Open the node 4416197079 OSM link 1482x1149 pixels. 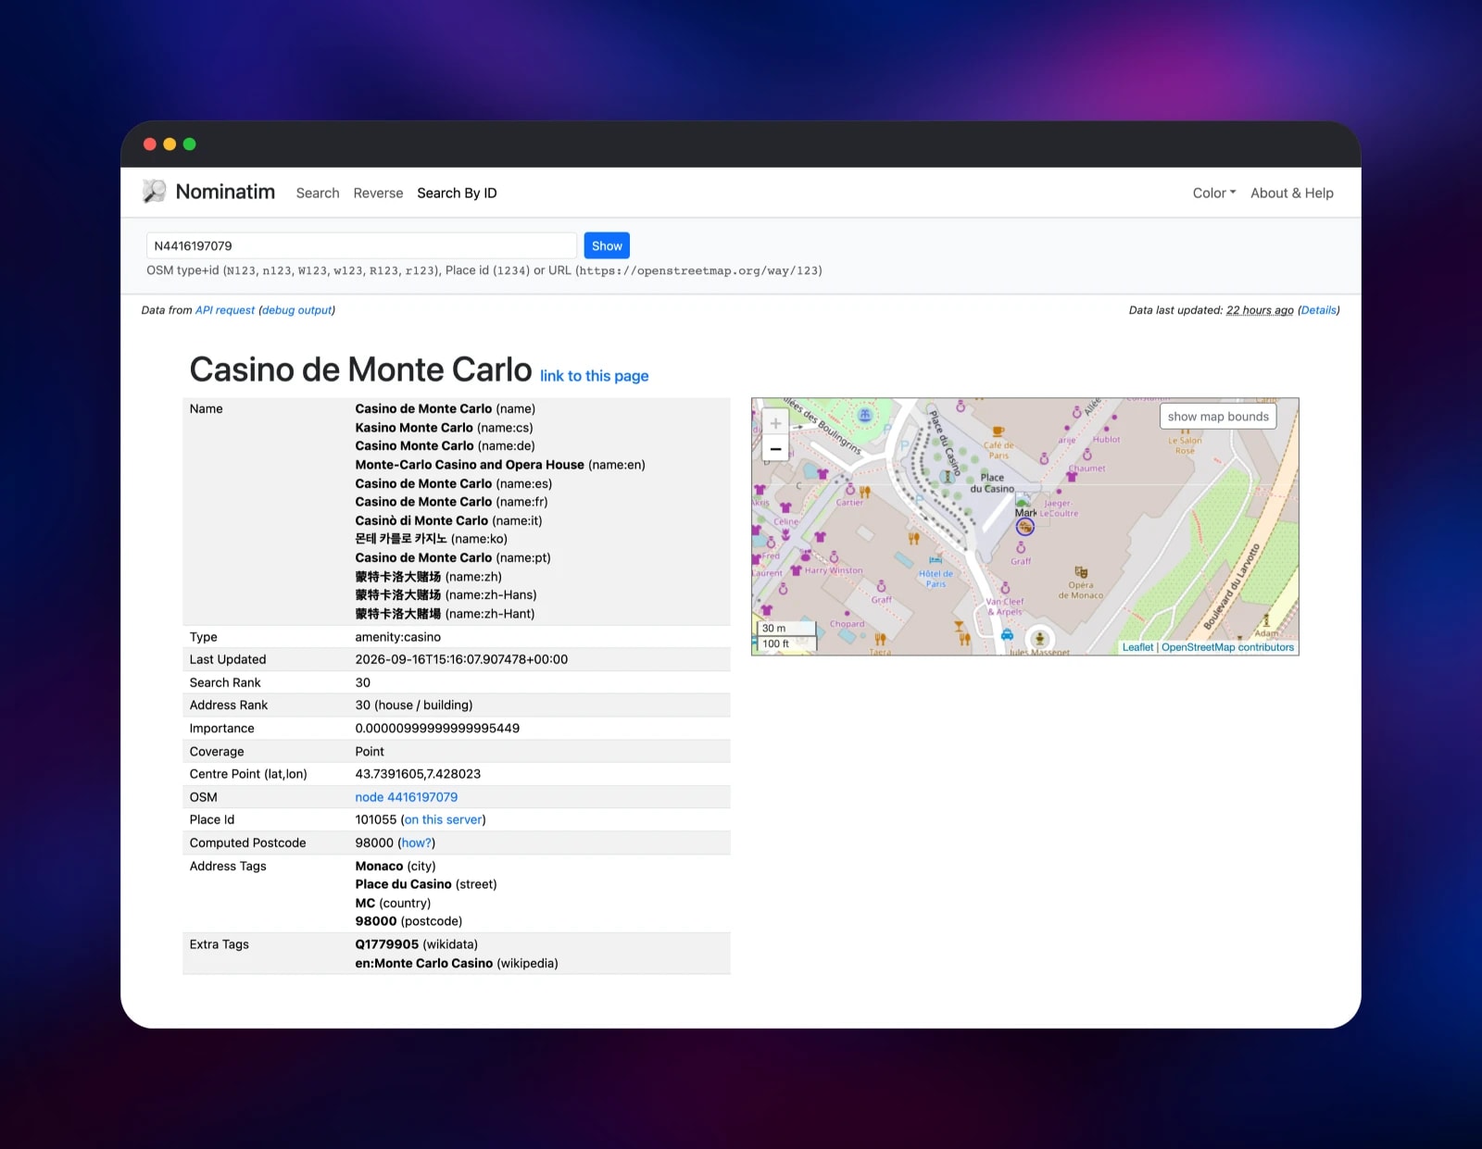pos(406,797)
